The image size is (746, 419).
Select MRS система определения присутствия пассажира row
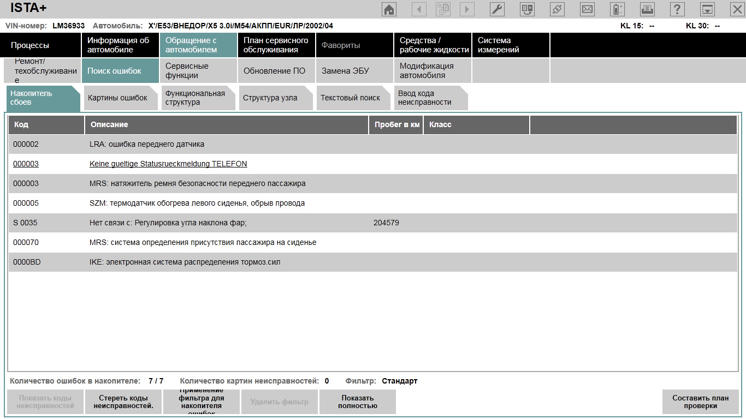pos(372,243)
